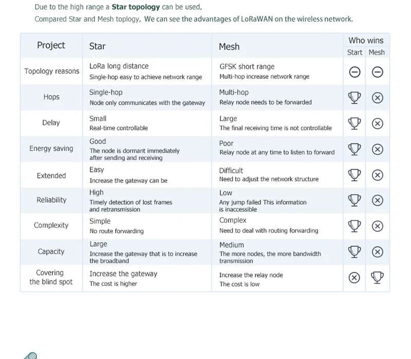Click the trophy icon in the Reliability row
Image resolution: width=411 pixels, height=359 pixels.
354,201
